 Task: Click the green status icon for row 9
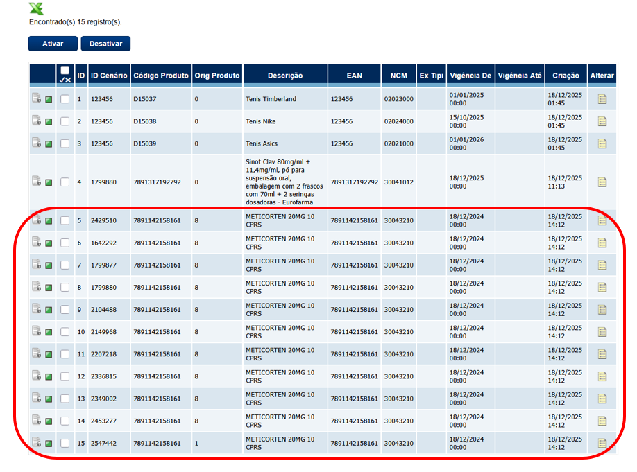(49, 310)
